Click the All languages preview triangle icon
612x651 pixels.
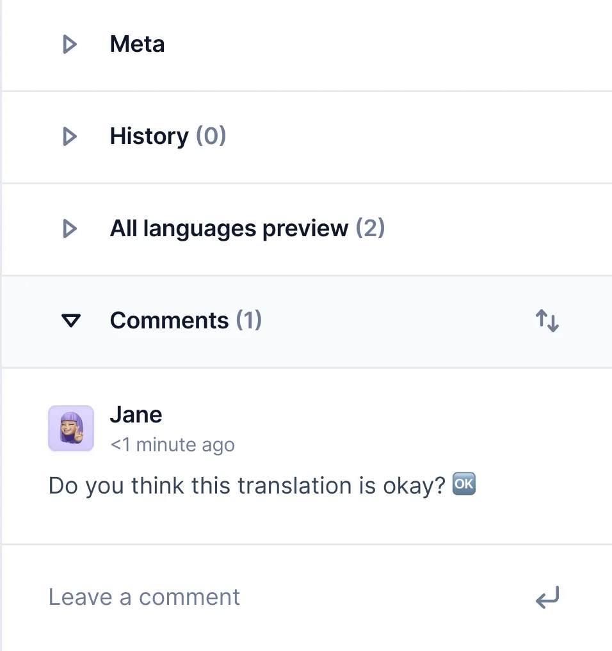tap(70, 229)
